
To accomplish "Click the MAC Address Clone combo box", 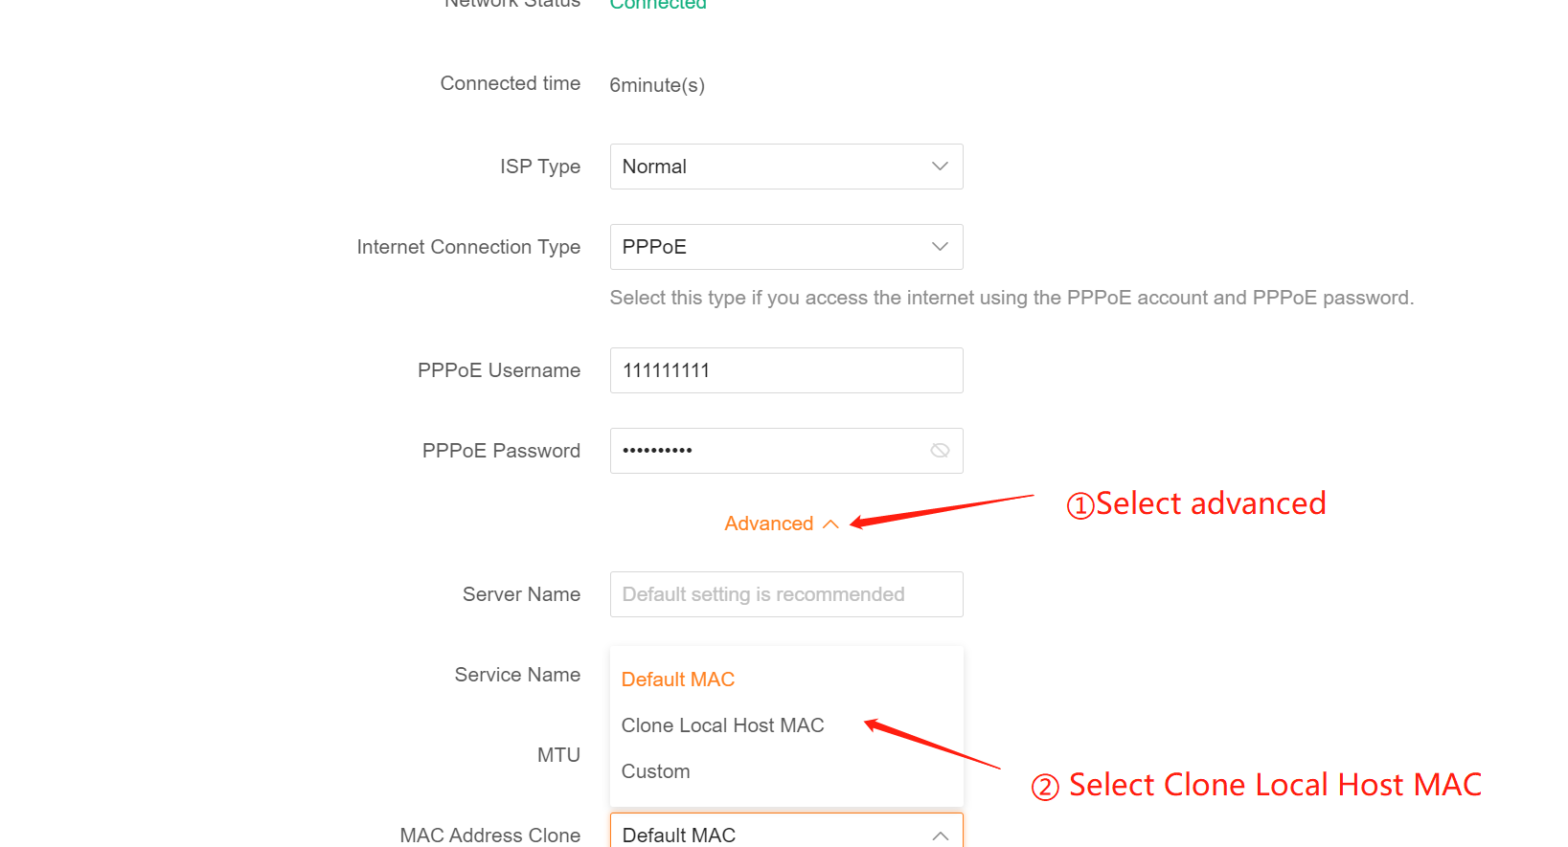I will pyautogui.click(x=766, y=834).
